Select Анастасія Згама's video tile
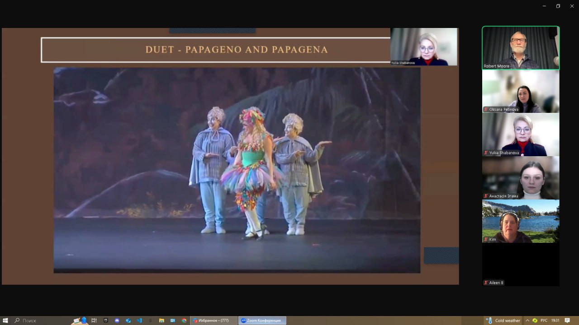Screen dimensions: 579x325 point(521,178)
